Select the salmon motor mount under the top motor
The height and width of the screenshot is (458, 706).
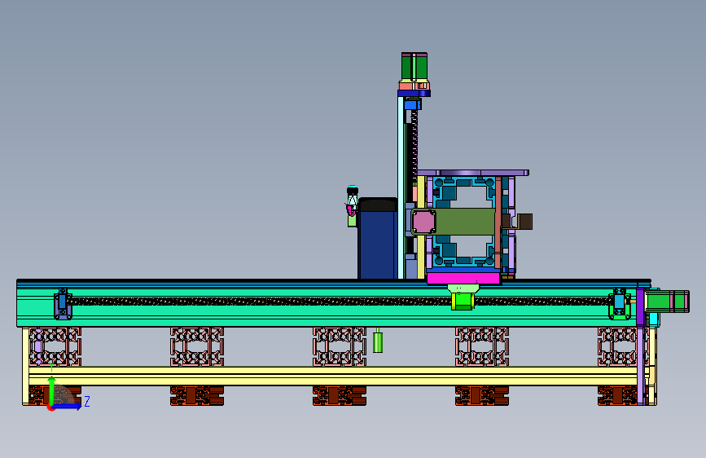point(414,86)
